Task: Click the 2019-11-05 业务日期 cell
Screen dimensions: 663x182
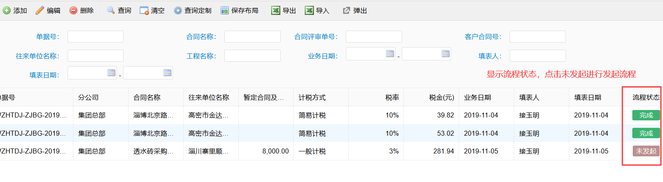Action: click(486, 151)
